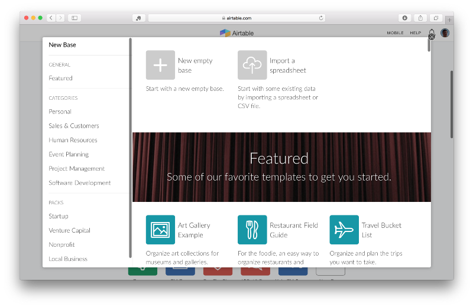Open the Nonprofit pack
Viewport: 473px width, 307px height.
tap(61, 244)
